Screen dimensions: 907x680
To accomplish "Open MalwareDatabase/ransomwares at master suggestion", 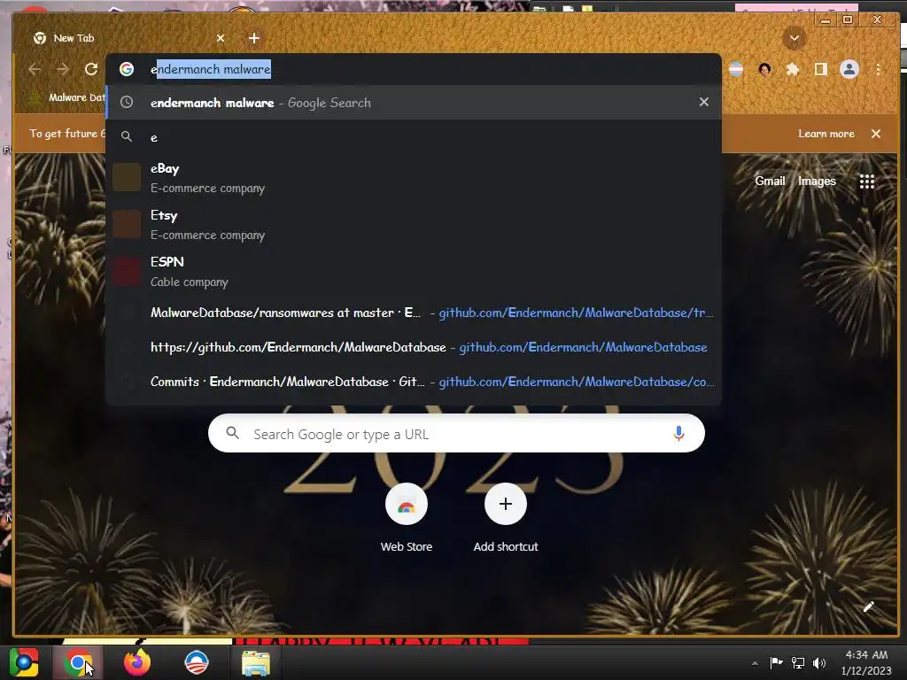I will click(414, 313).
